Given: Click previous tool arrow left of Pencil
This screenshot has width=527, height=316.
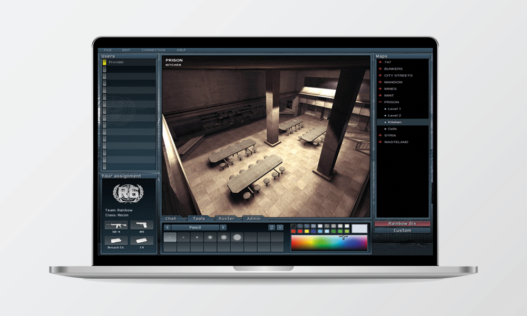Looking at the screenshot, I should point(167,228).
